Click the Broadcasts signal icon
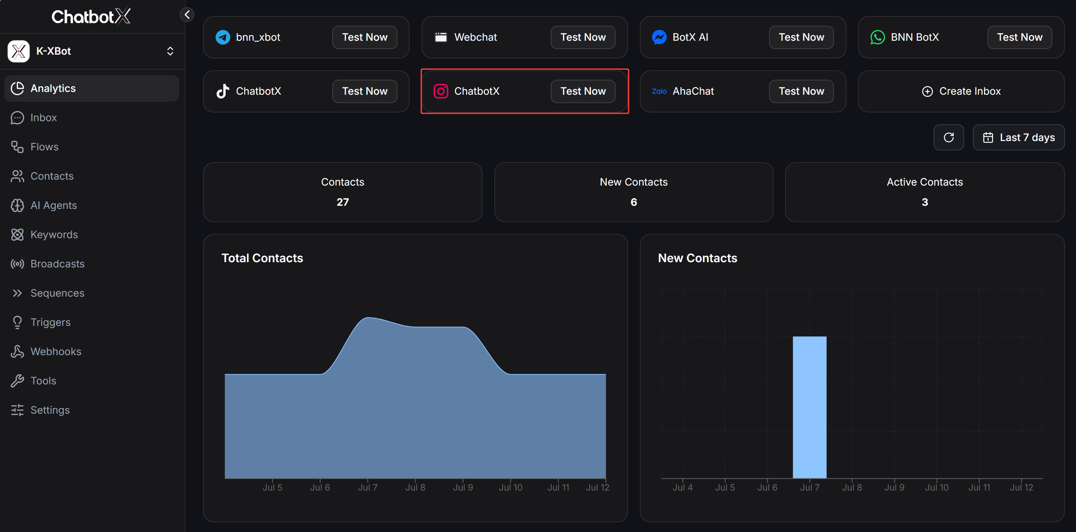Image resolution: width=1076 pixels, height=532 pixels. 17,264
